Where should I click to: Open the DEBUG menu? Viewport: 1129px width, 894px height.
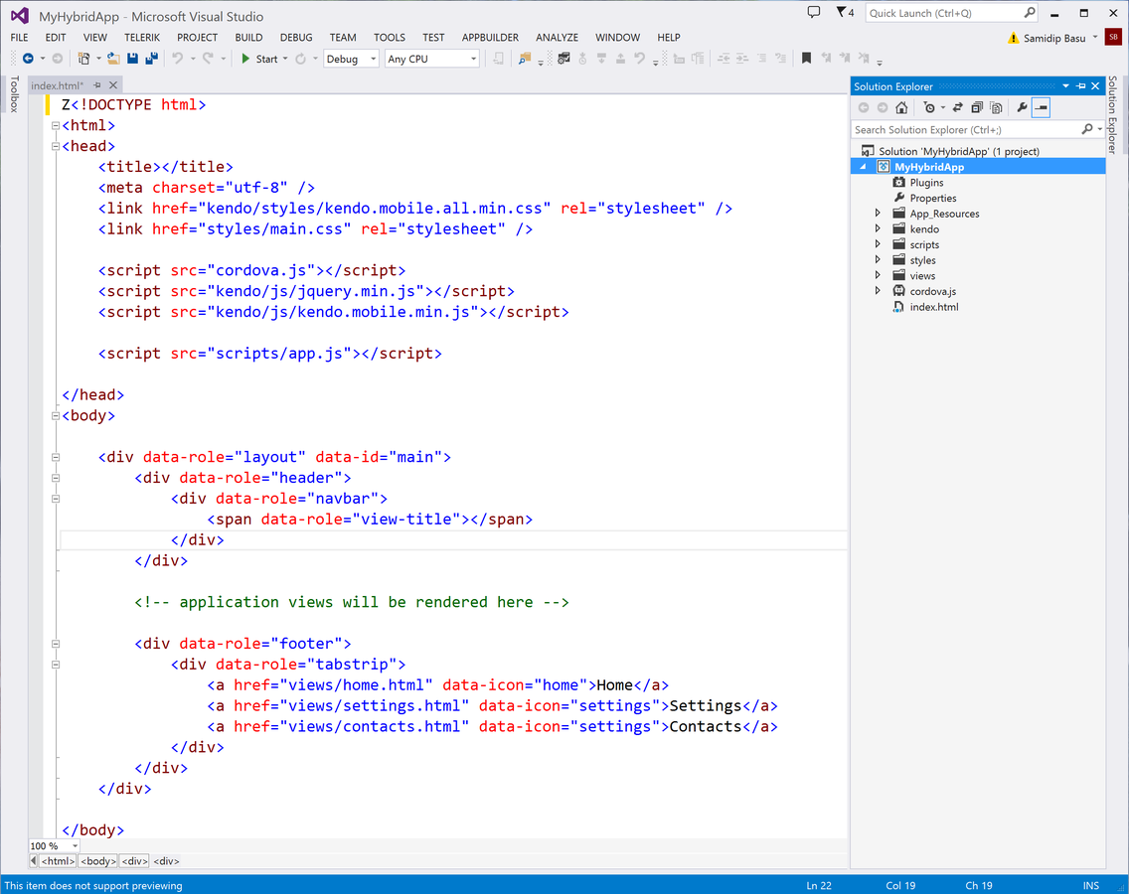pos(296,38)
